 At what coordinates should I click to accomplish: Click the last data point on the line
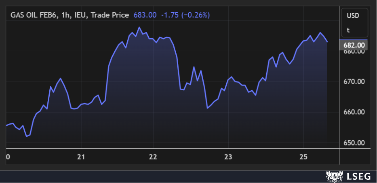327,42
